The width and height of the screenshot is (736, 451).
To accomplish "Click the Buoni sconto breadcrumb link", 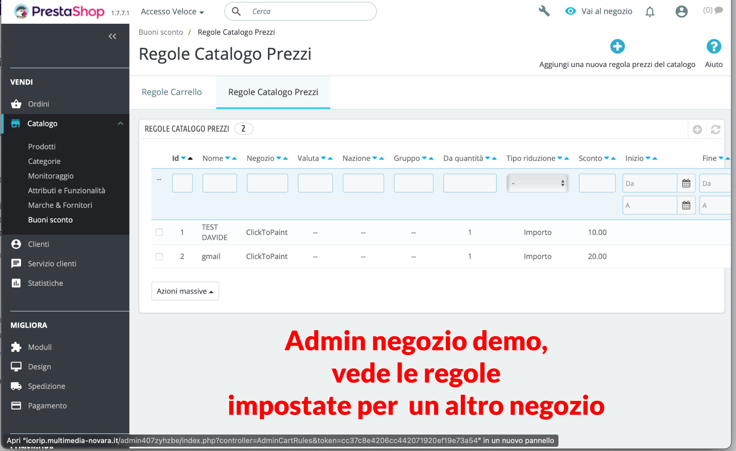I will (161, 32).
